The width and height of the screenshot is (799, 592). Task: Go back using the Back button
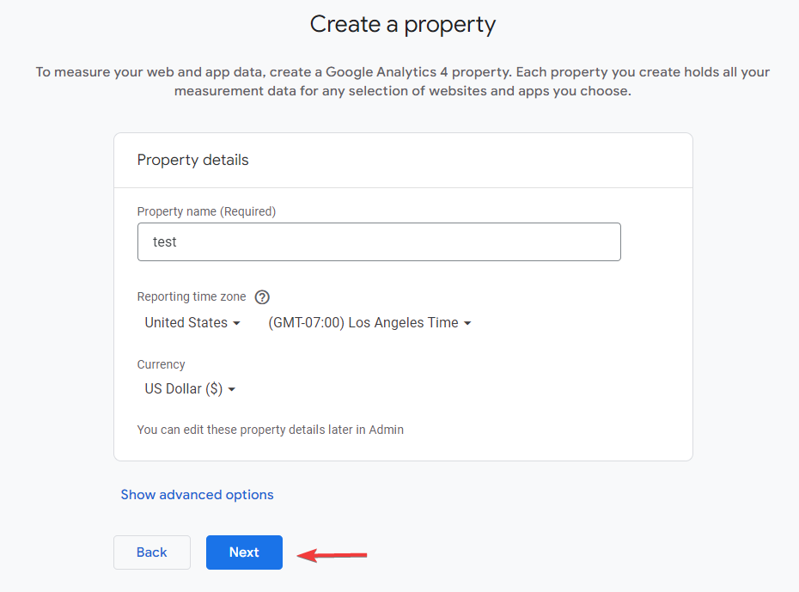pos(152,552)
